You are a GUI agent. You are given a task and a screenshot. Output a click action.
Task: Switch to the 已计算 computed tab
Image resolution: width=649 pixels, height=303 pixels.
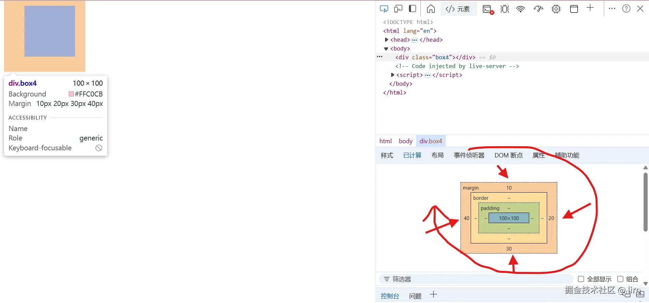tap(412, 155)
